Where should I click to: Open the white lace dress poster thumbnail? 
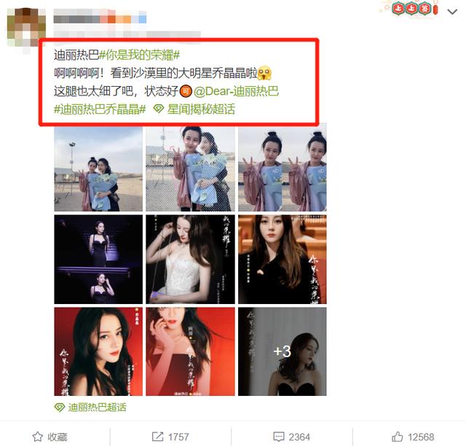coord(190,259)
